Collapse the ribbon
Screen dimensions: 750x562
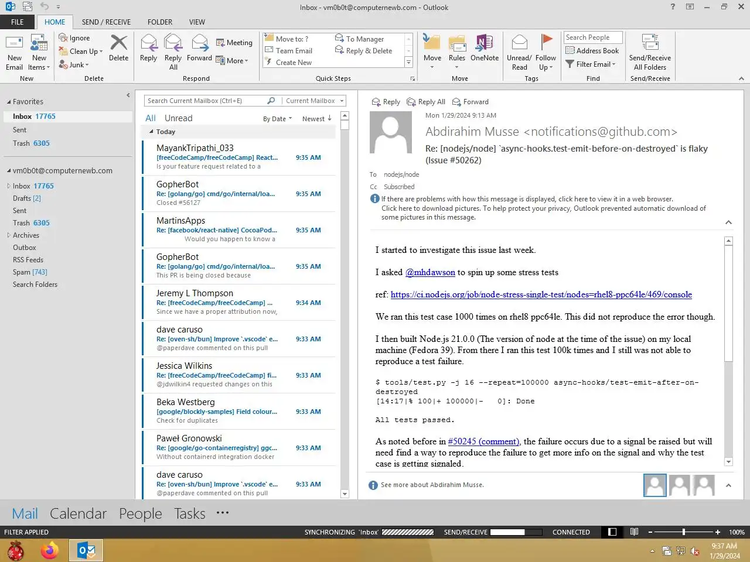pos(741,78)
